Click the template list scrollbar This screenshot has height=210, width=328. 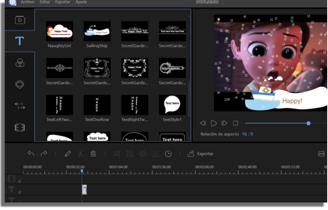pos(189,98)
